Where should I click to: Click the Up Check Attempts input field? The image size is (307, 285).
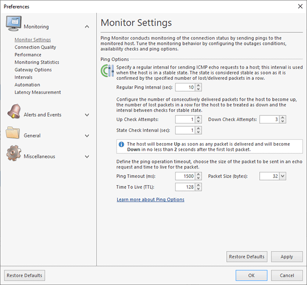pos(186,120)
